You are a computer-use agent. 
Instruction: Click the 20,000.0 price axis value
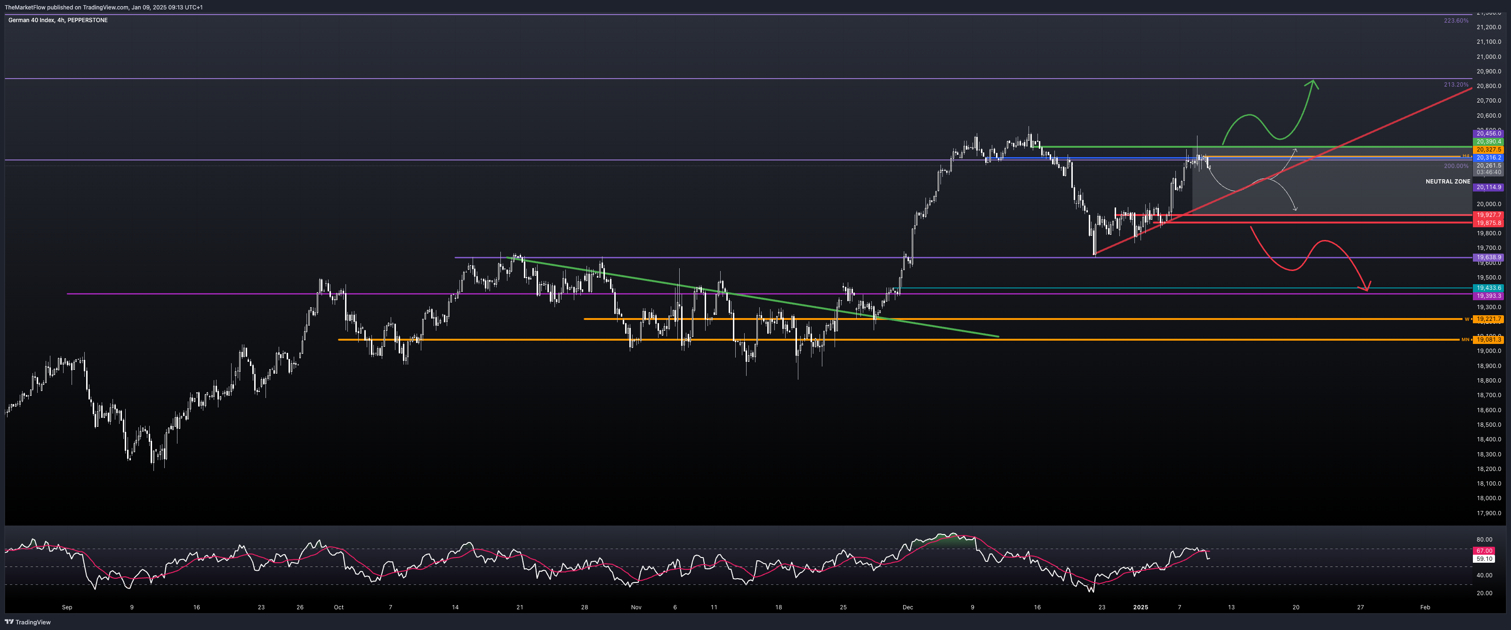tap(1489, 204)
